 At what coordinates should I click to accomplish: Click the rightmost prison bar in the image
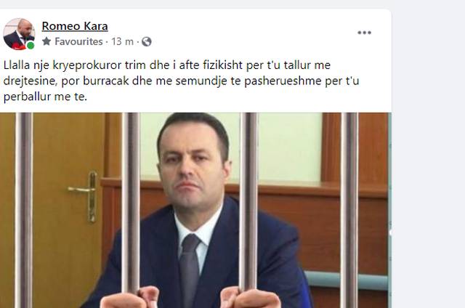(x=349, y=210)
